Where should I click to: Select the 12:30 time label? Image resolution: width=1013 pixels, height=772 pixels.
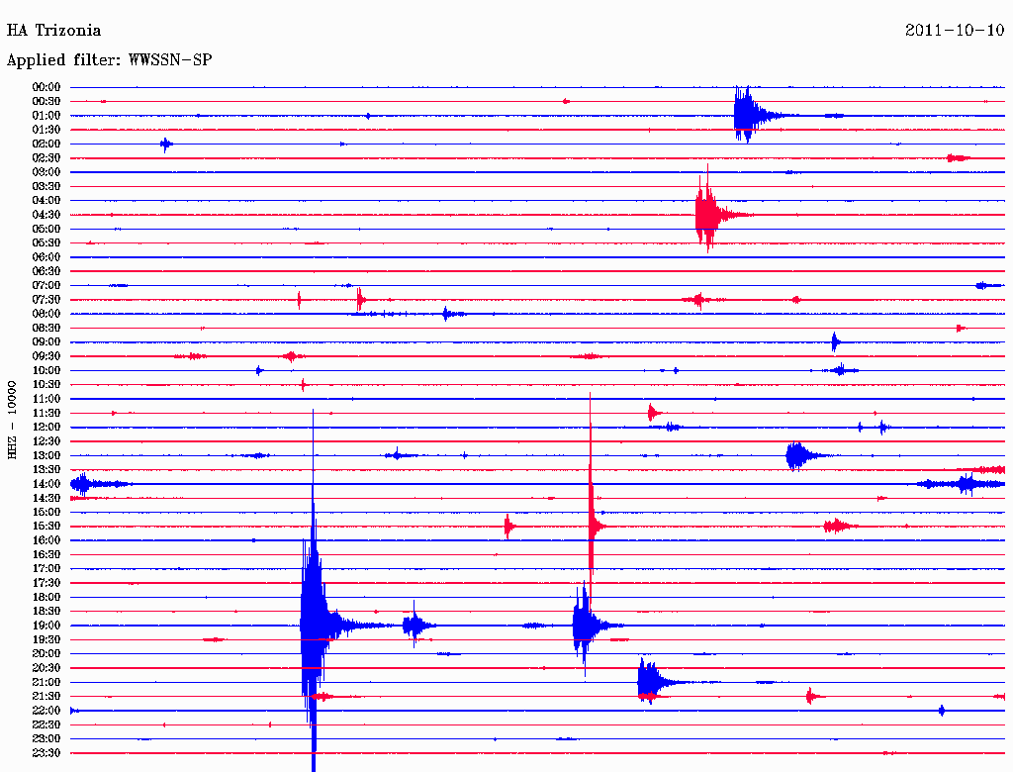coord(46,441)
